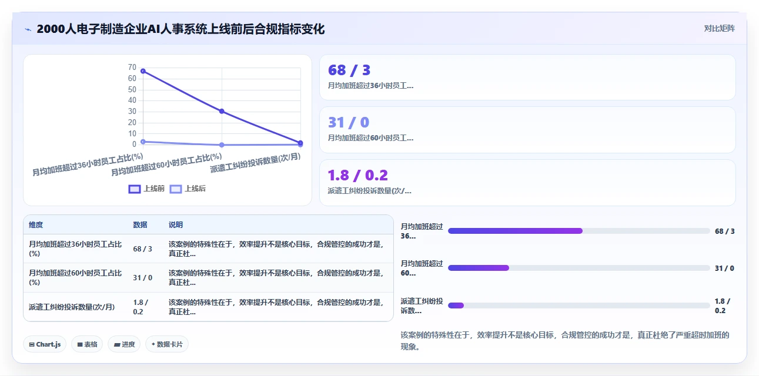Viewport: 759px width, 376px height.
Task: Open the 1.8 / 0.2 data card
Action: (x=527, y=183)
